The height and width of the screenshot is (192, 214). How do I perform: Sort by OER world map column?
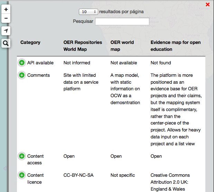pos(122,46)
